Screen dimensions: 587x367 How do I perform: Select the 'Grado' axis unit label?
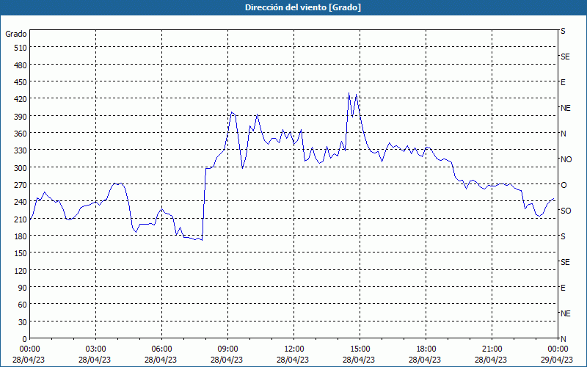tap(16, 34)
